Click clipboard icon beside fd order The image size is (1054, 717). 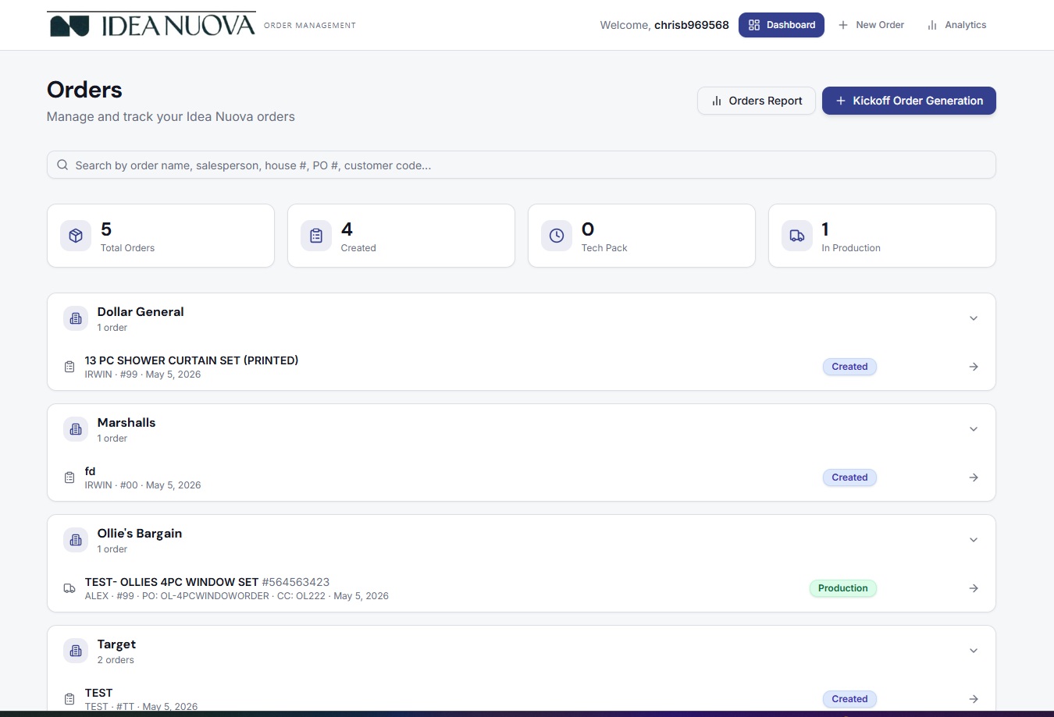click(69, 477)
